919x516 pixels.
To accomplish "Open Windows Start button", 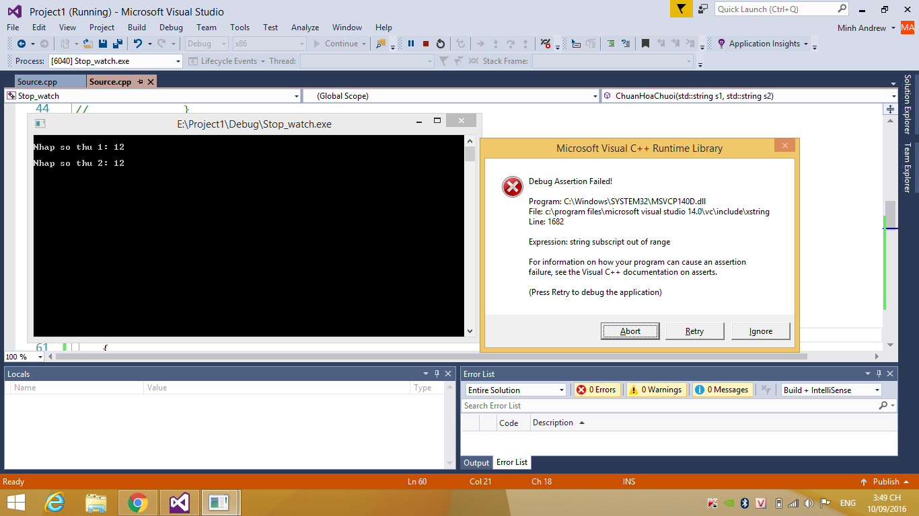I will pyautogui.click(x=15, y=503).
